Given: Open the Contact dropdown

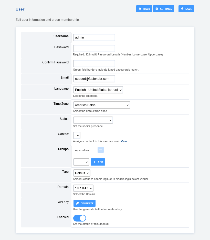Looking at the screenshot, I should 77,135.
